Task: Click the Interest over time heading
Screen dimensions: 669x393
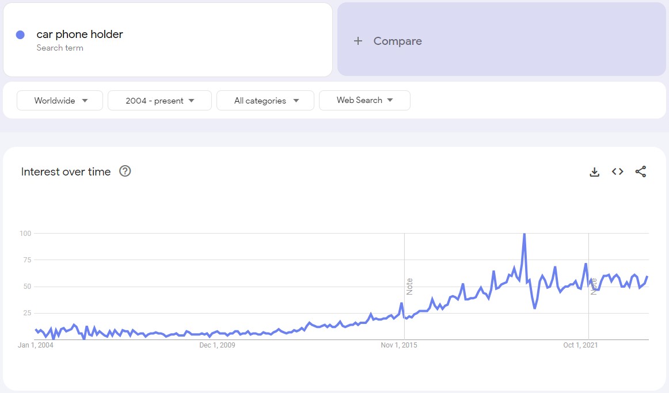Action: [x=66, y=171]
